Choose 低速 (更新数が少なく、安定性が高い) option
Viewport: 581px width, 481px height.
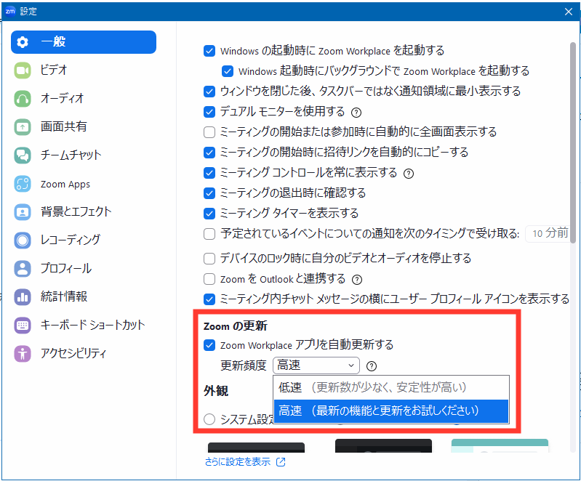point(391,388)
